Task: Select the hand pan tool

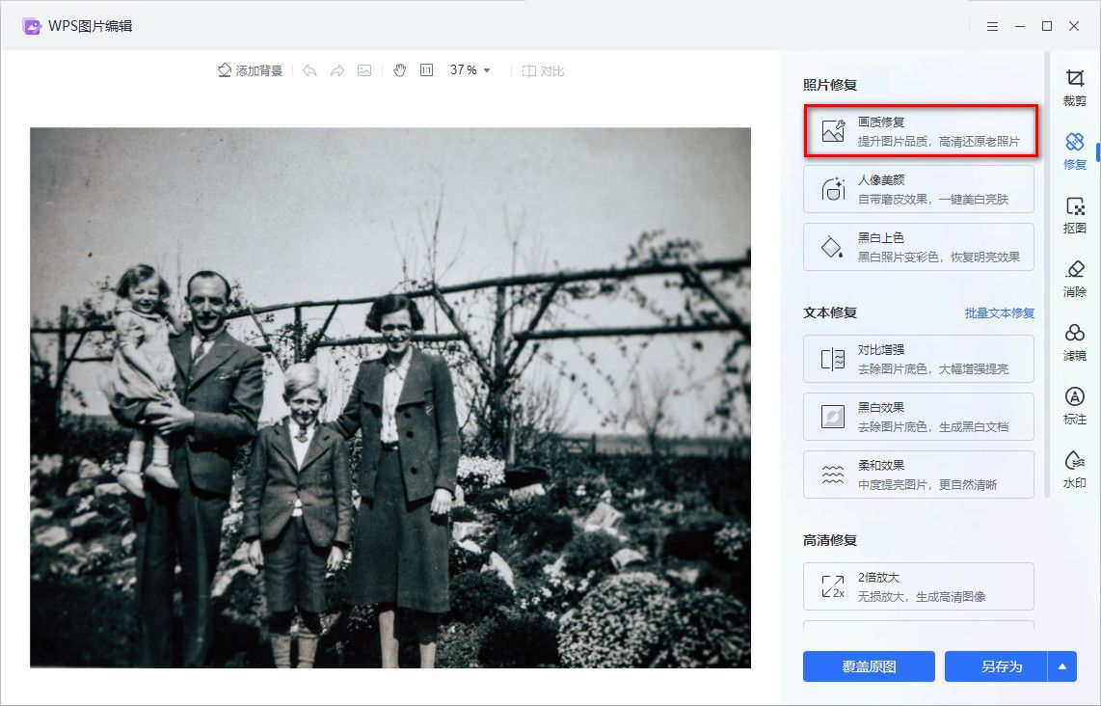Action: click(x=399, y=70)
